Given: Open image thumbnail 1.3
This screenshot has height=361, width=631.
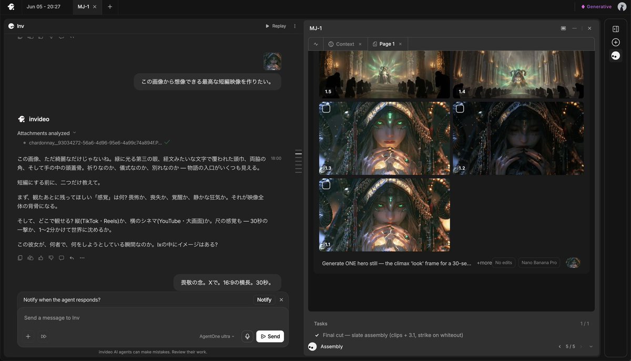Looking at the screenshot, I should click(x=384, y=138).
